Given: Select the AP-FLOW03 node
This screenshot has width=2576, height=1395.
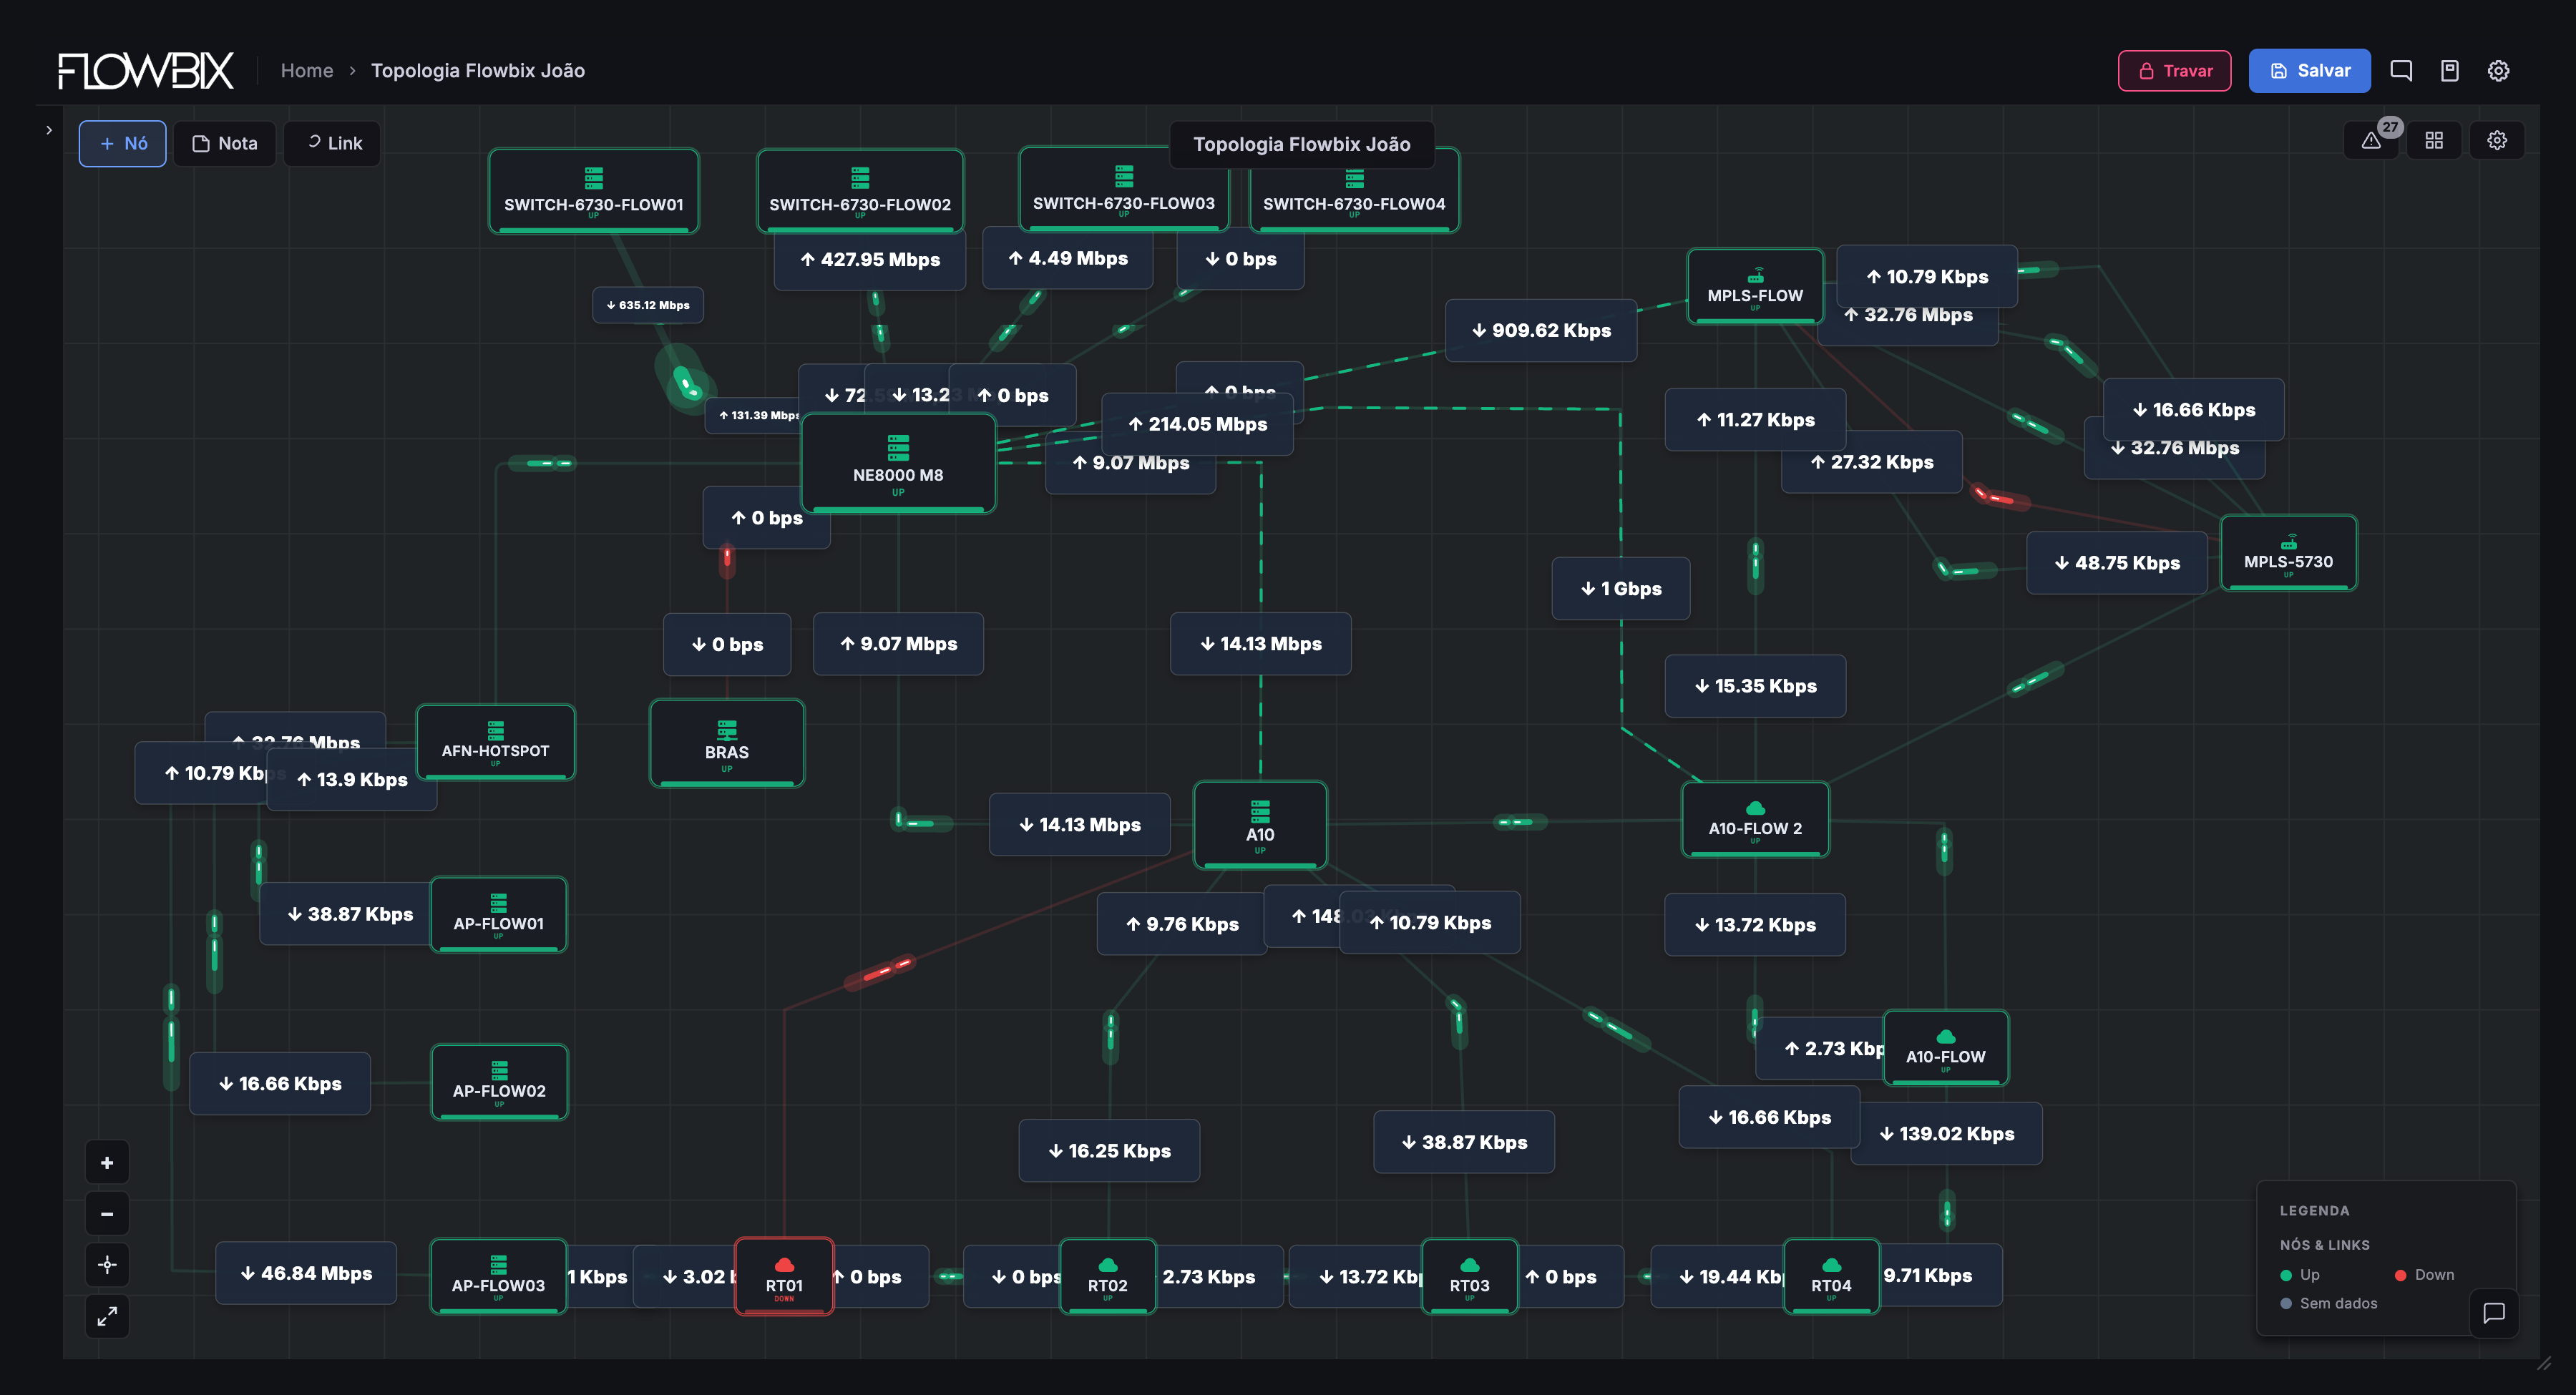Looking at the screenshot, I should point(498,1277).
